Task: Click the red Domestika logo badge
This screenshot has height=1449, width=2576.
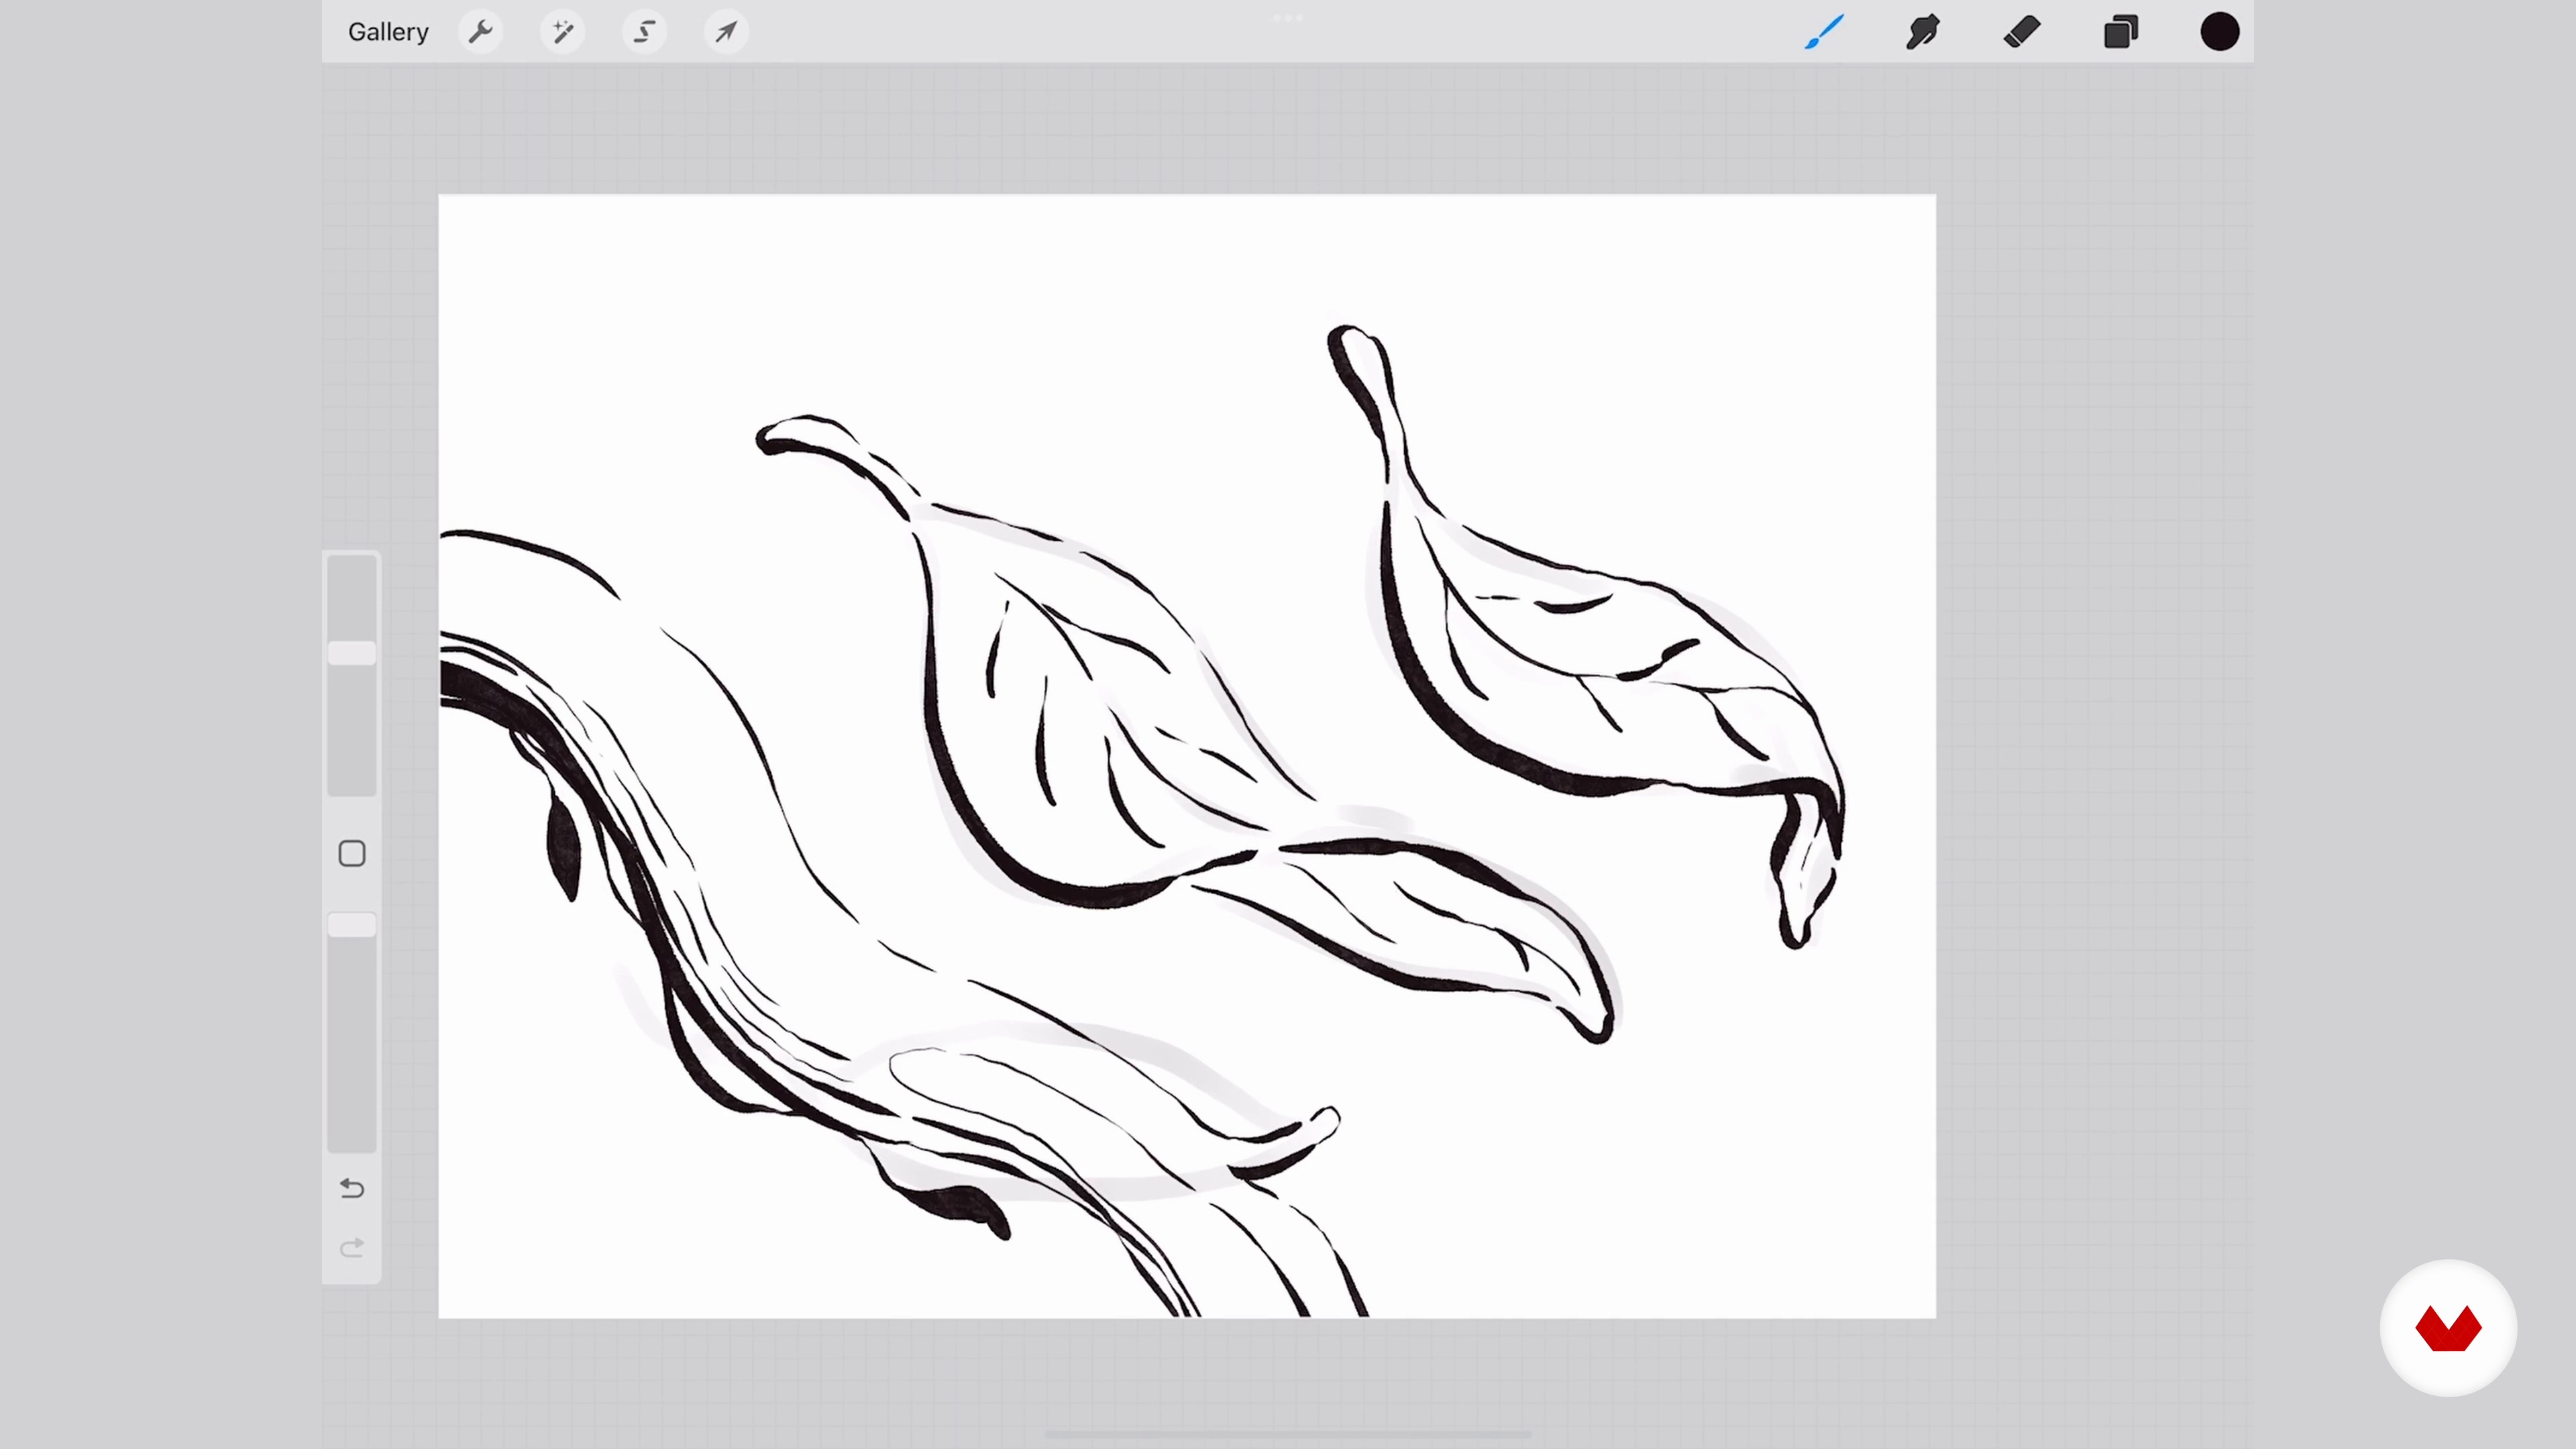Action: coord(2448,1328)
